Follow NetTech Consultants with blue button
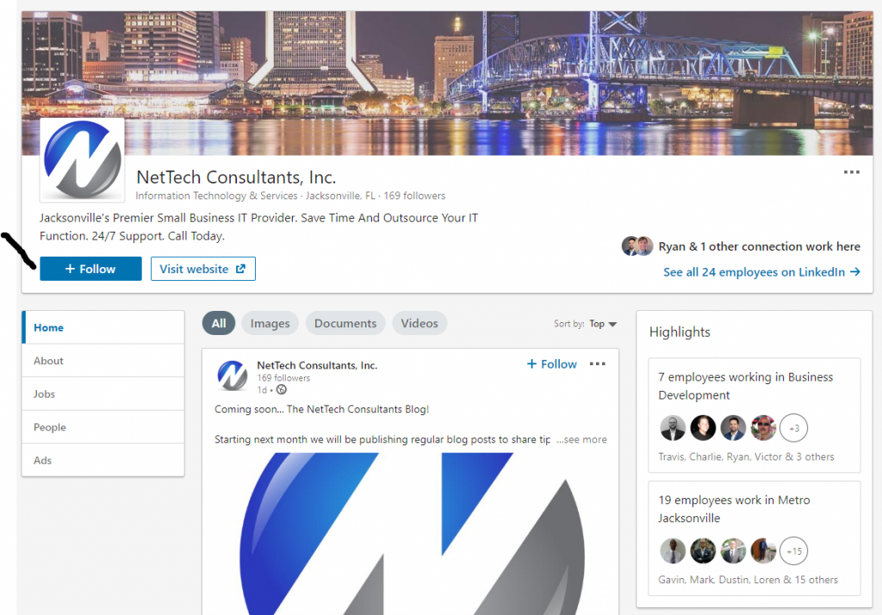This screenshot has height=615, width=882. (90, 269)
